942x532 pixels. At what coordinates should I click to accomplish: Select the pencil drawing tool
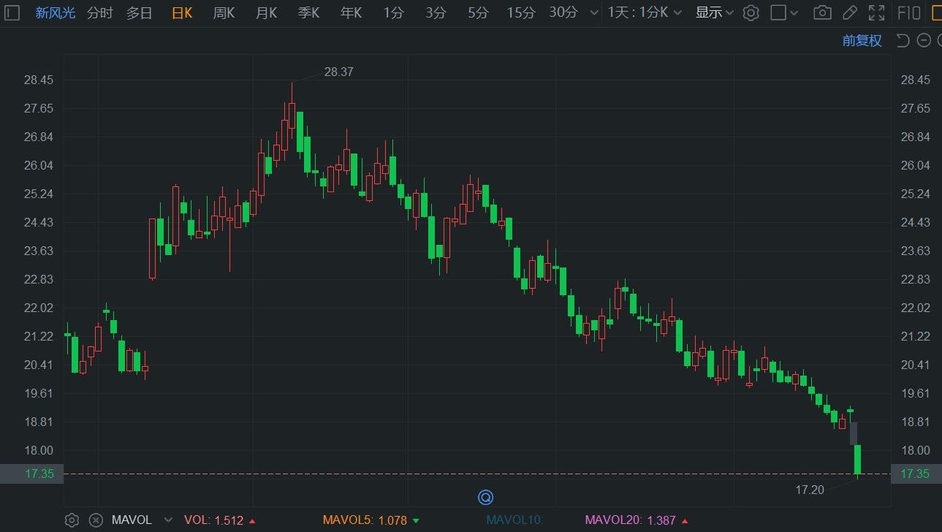pyautogui.click(x=849, y=12)
